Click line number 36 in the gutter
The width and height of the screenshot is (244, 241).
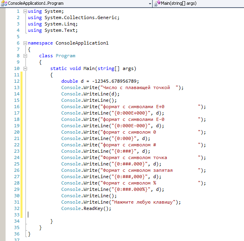(17, 234)
